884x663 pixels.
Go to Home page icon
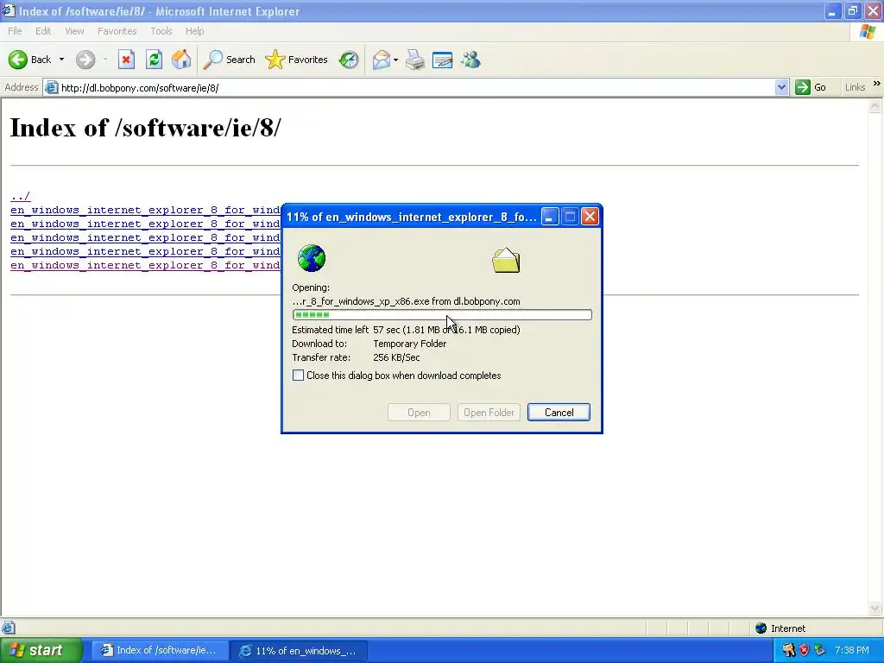[x=181, y=60]
